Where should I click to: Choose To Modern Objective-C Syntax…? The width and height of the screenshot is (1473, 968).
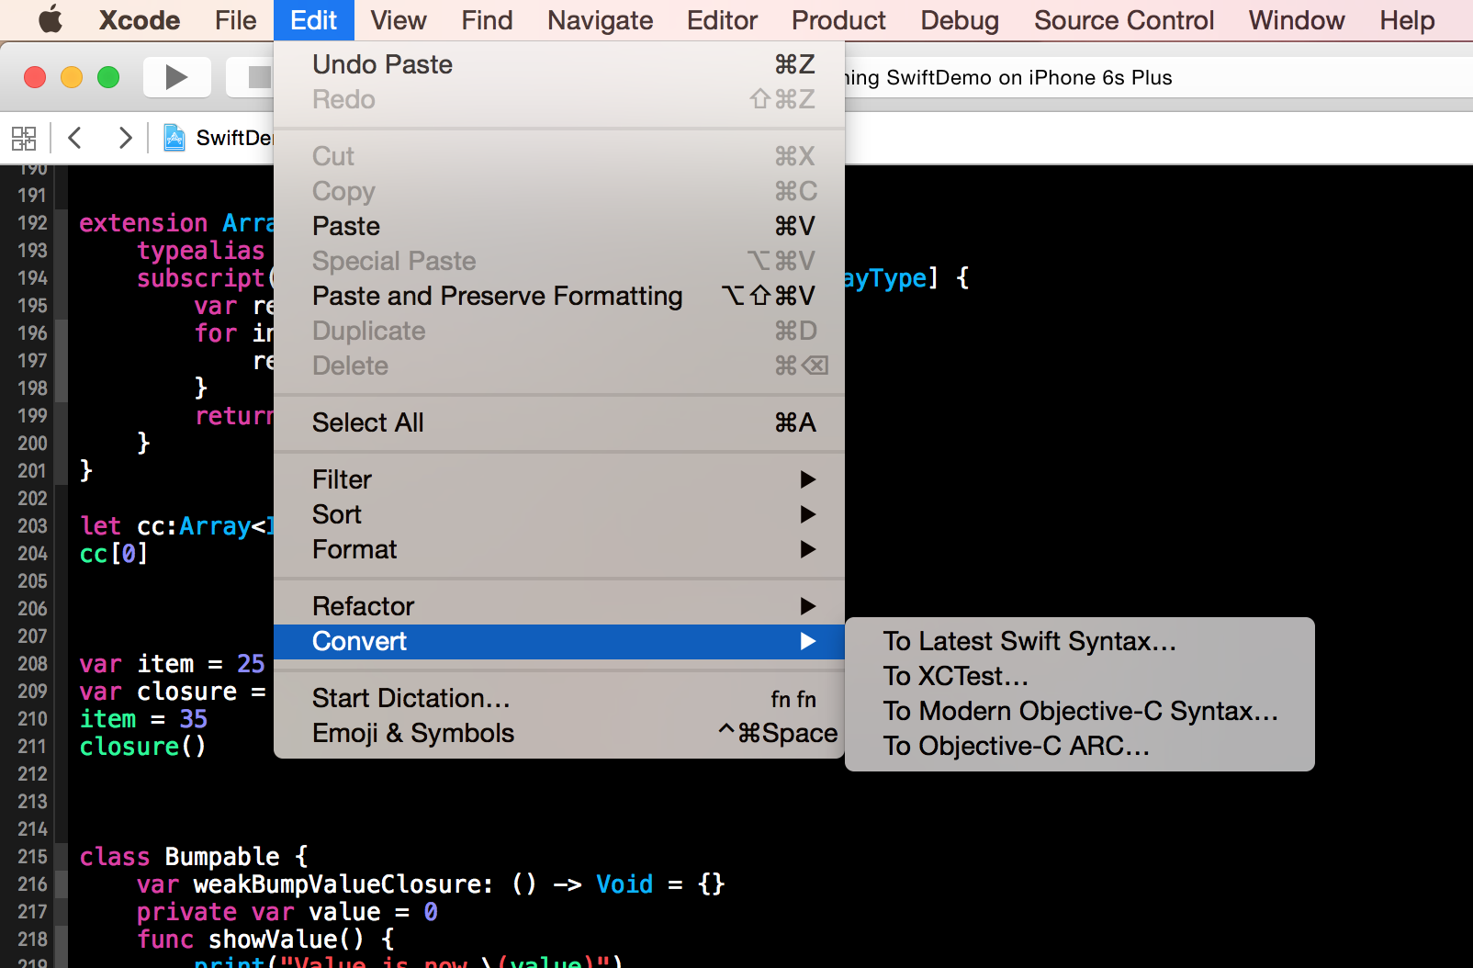tap(1080, 711)
